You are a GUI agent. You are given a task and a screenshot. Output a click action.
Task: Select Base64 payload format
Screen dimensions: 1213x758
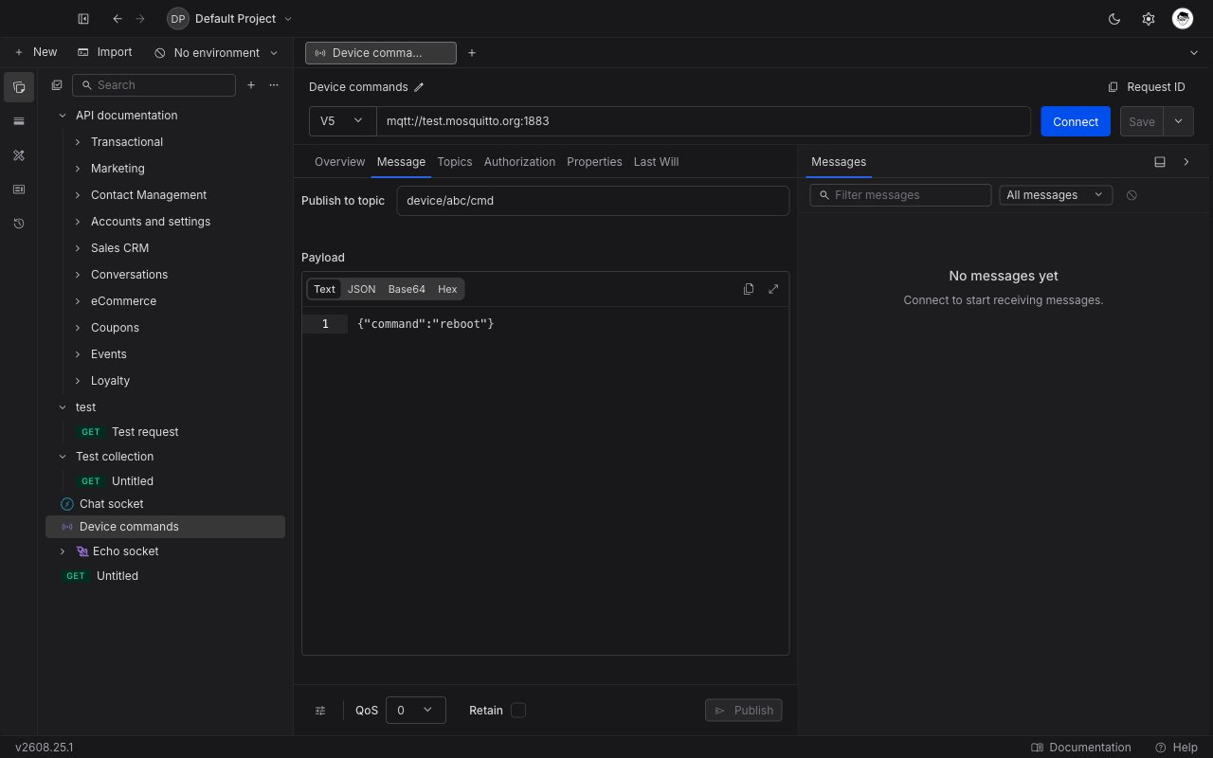coord(407,289)
